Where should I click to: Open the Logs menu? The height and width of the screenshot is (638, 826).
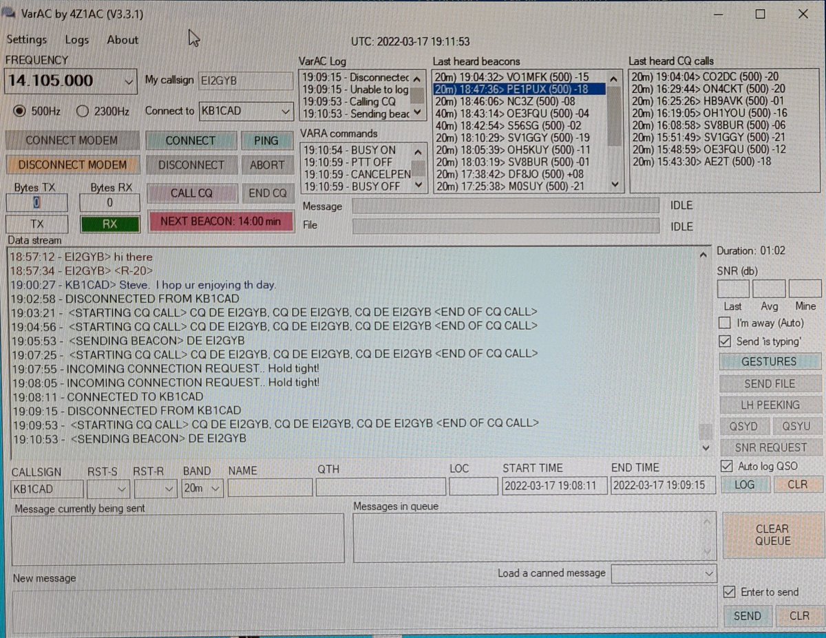[76, 39]
